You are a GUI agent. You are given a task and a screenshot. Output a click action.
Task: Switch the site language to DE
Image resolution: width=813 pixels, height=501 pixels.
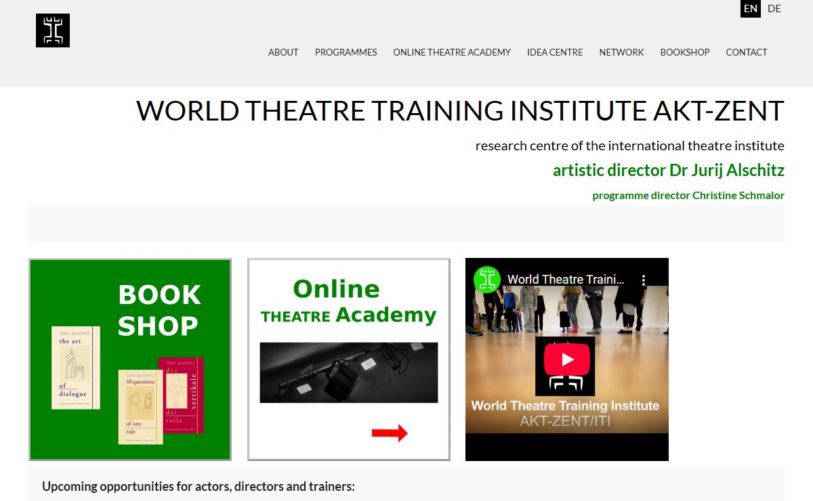[x=774, y=9]
